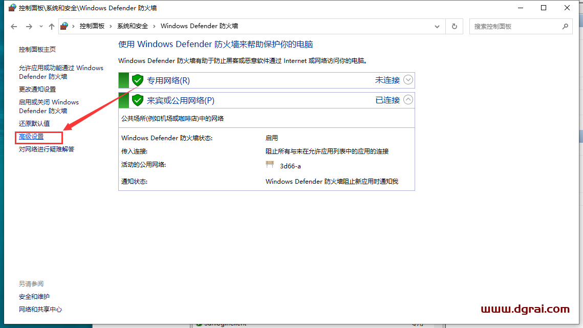Click the 启用 firewall state value
The height and width of the screenshot is (328, 583).
click(272, 138)
